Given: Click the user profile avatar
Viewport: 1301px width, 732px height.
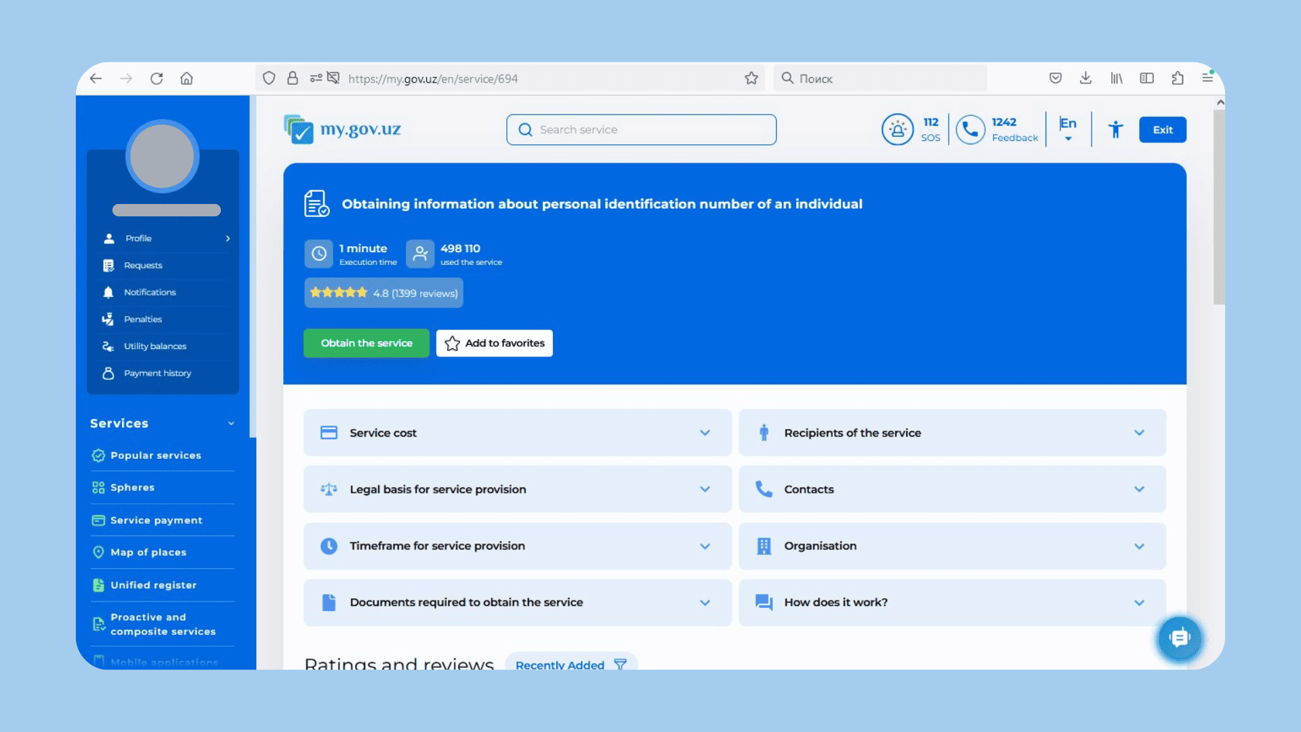Looking at the screenshot, I should pyautogui.click(x=163, y=156).
